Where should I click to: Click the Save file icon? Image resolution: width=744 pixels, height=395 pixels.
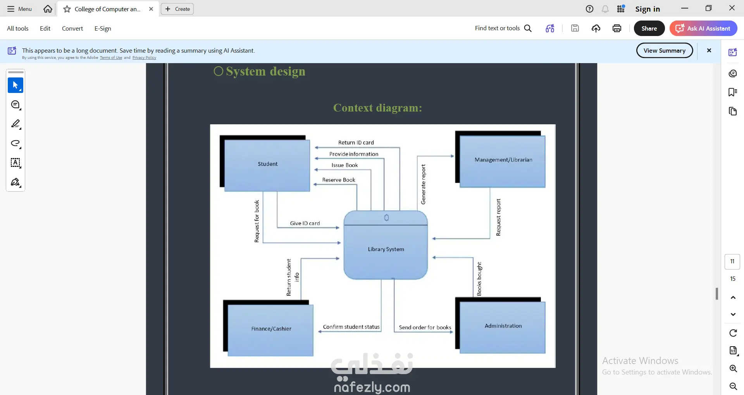(575, 28)
